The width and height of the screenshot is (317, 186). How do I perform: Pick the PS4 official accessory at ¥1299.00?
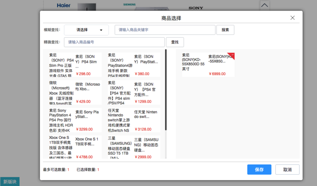(x=133, y=93)
